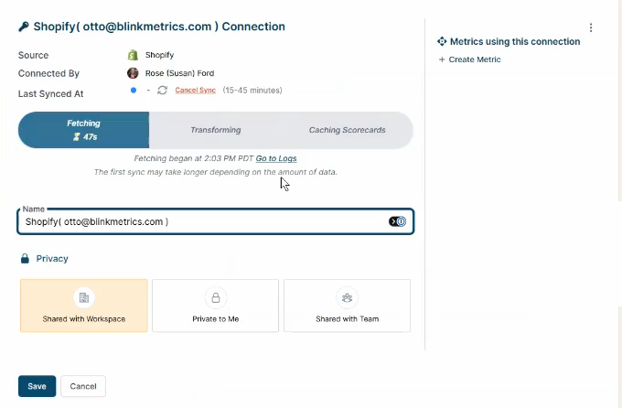622x408 pixels.
Task: Click the Caching Scorecards stage segment
Action: click(x=347, y=130)
